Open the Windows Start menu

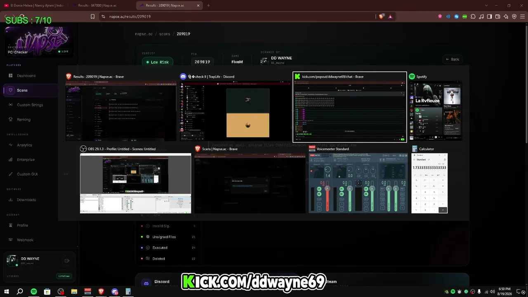click(x=7, y=292)
